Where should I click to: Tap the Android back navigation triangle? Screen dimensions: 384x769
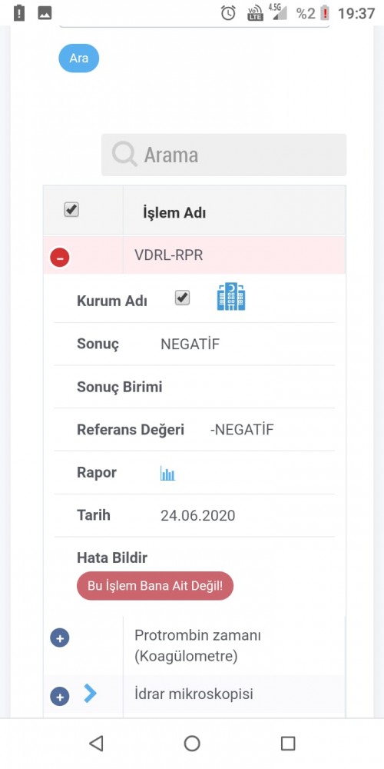pos(96,744)
